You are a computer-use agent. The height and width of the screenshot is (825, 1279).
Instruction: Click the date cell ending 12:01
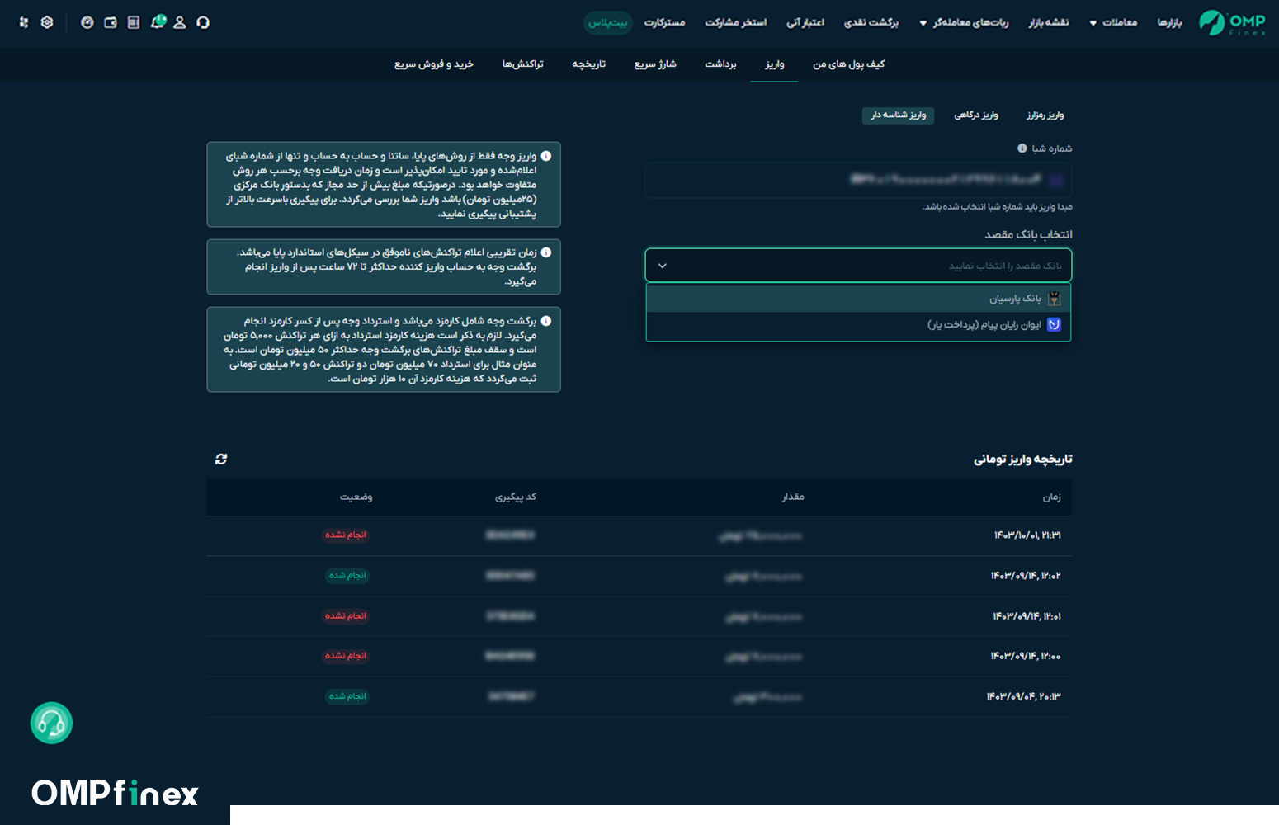[x=1027, y=616]
